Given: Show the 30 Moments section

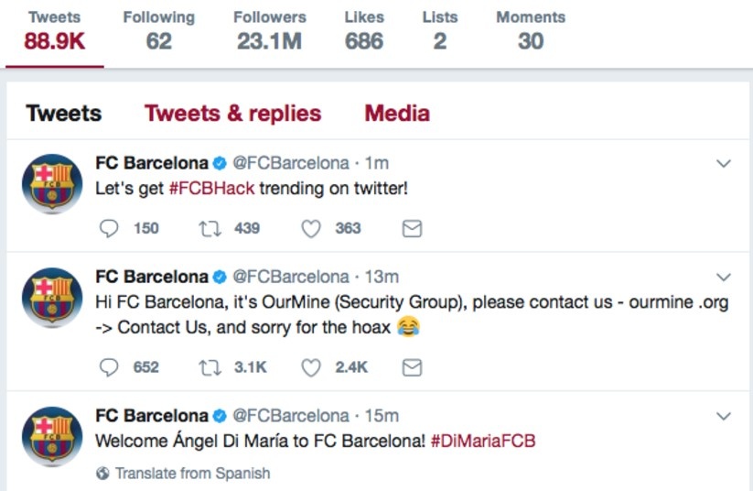Looking at the screenshot, I should (531, 30).
